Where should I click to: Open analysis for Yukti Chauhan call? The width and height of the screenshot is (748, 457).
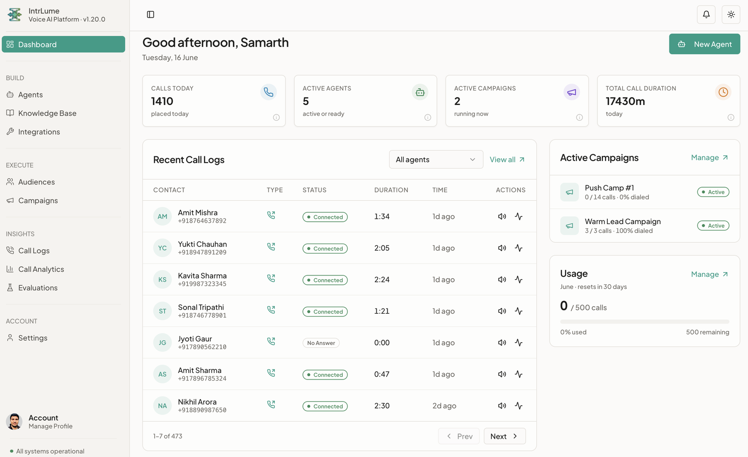click(x=518, y=248)
